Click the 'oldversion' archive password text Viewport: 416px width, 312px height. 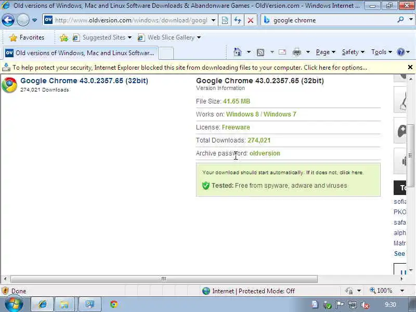[265, 153]
